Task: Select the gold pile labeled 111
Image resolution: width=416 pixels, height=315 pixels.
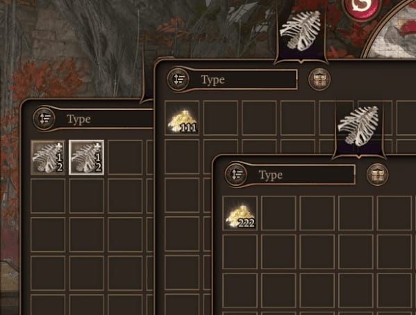Action: point(182,118)
